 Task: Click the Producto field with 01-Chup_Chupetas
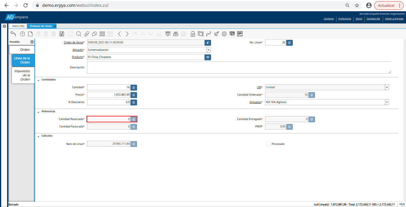point(146,57)
